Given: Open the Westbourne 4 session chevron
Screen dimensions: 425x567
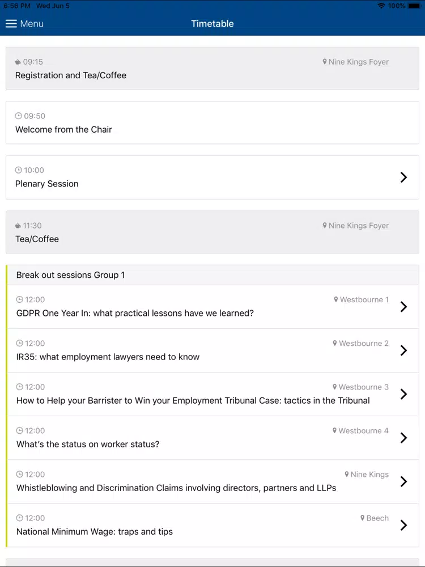Looking at the screenshot, I should click(403, 438).
